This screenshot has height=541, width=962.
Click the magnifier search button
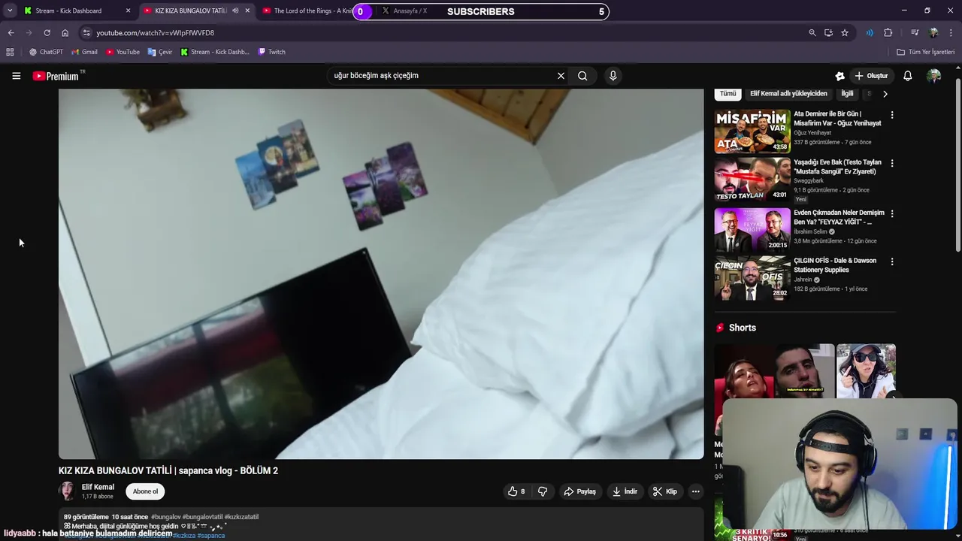[x=582, y=76]
